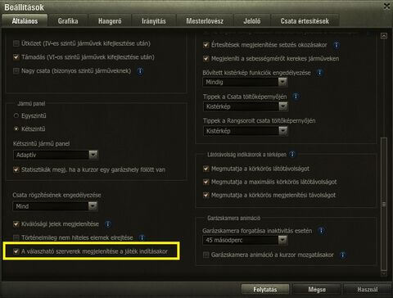The image size is (393, 298).
Task: Toggle Kiválósági jelek megjelenítése checkbox
Action: tap(16, 224)
